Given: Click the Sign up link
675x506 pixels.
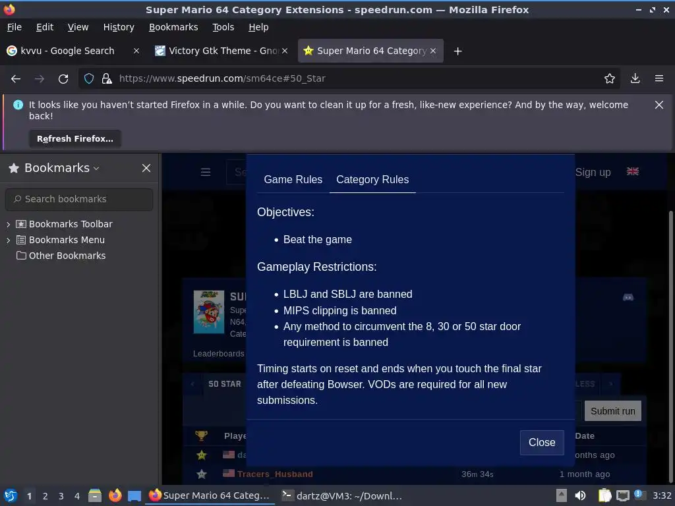Looking at the screenshot, I should pyautogui.click(x=593, y=173).
